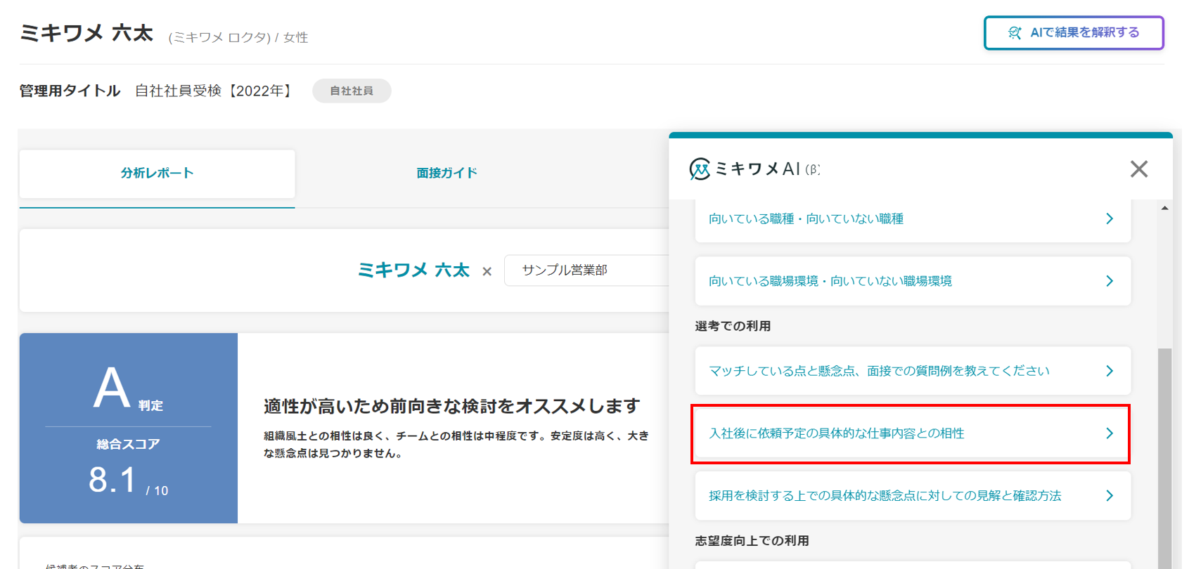Click the ミキワメAI logo icon
This screenshot has height=569, width=1189.
[x=700, y=169]
